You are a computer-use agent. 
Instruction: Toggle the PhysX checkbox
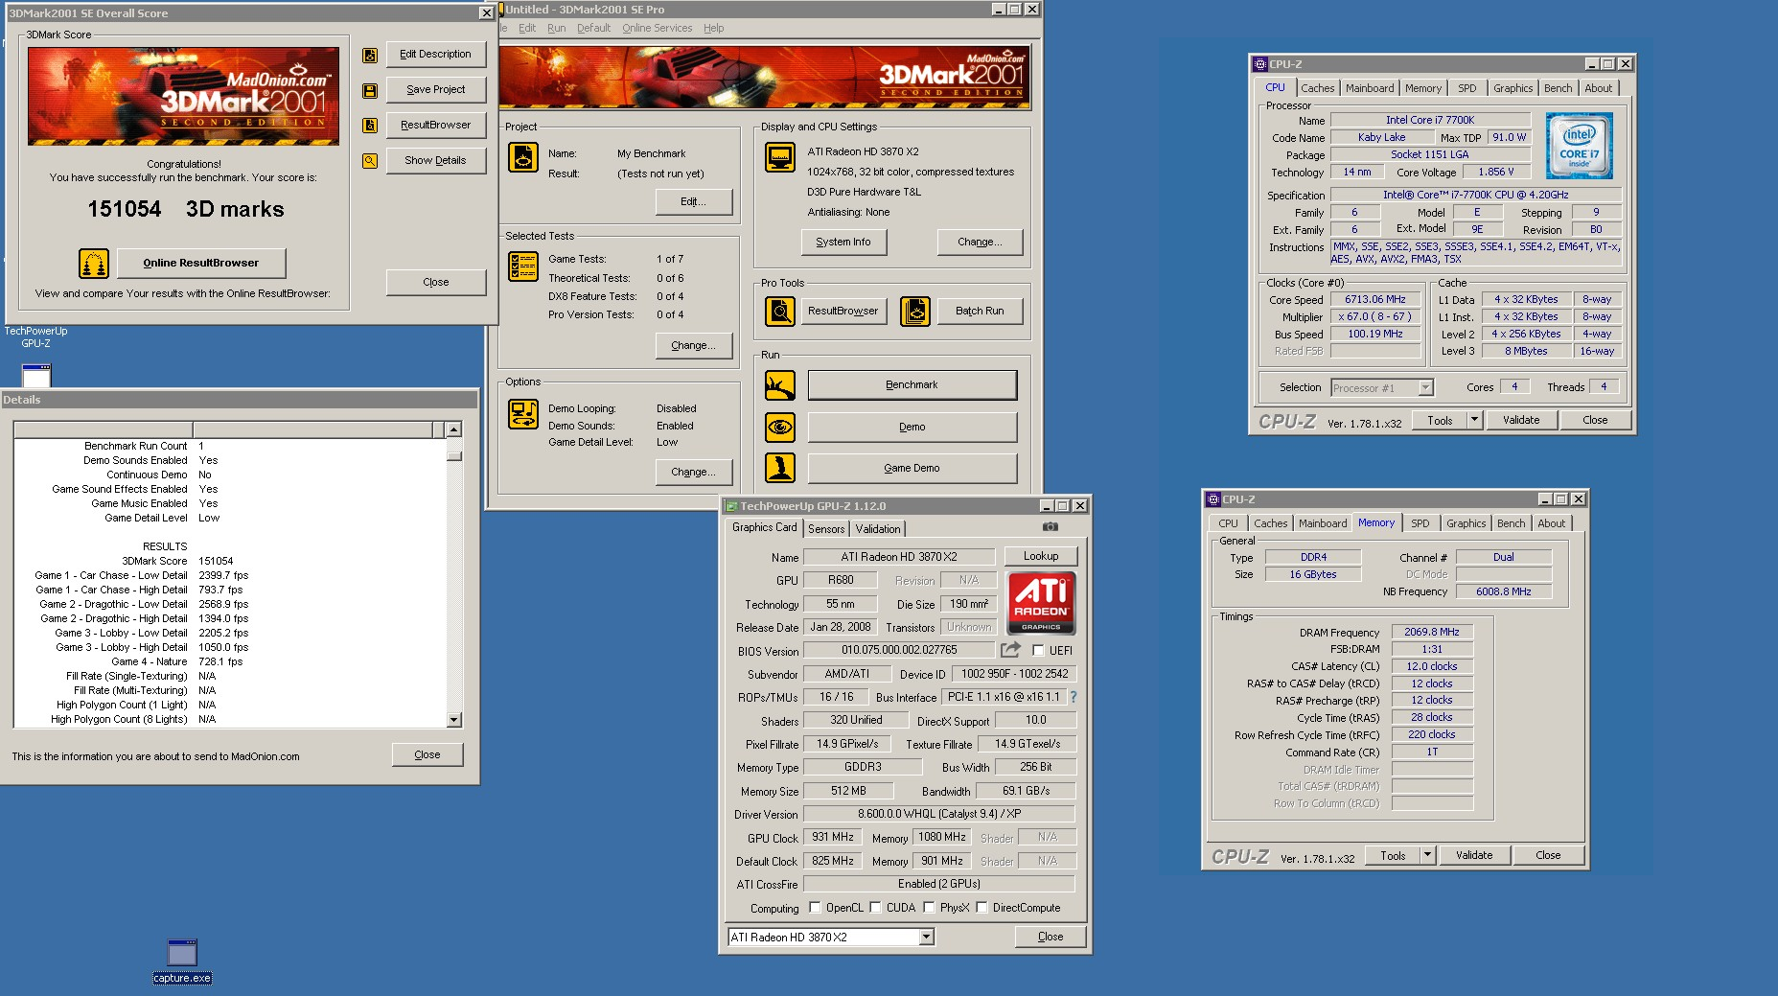(929, 907)
